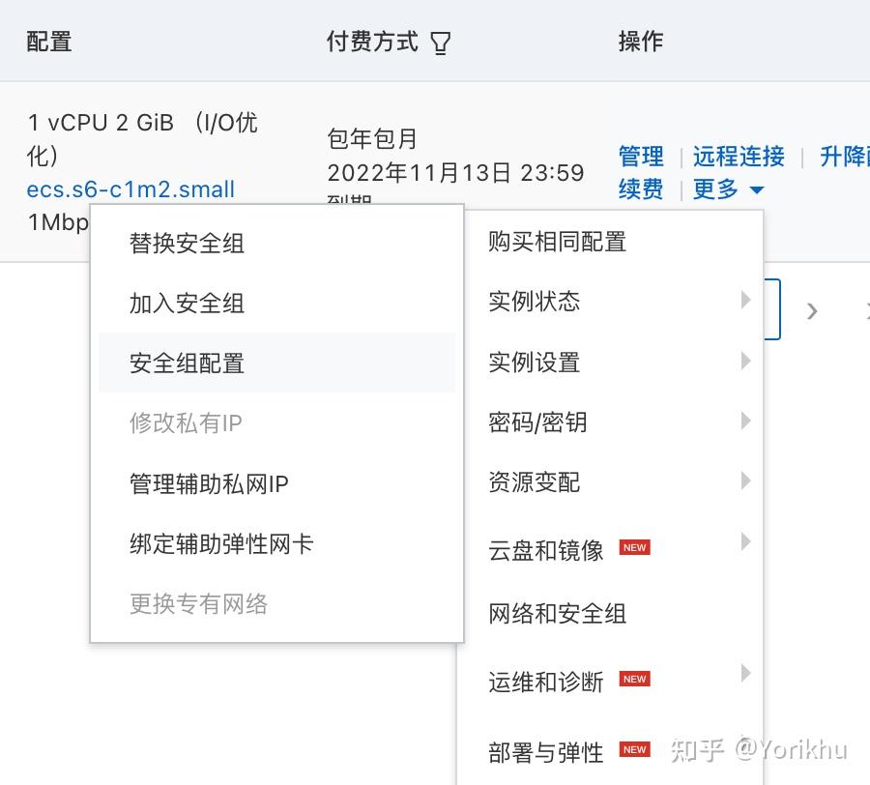This screenshot has height=785, width=870.
Task: Click the 付费方式 filter funnel icon
Action: pos(441,44)
